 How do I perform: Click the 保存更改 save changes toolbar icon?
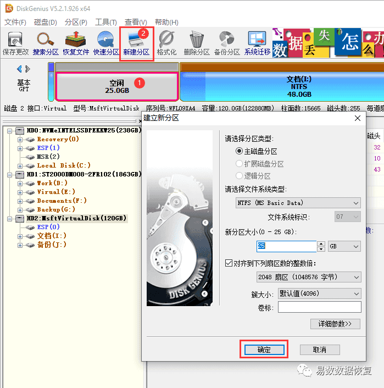click(15, 43)
